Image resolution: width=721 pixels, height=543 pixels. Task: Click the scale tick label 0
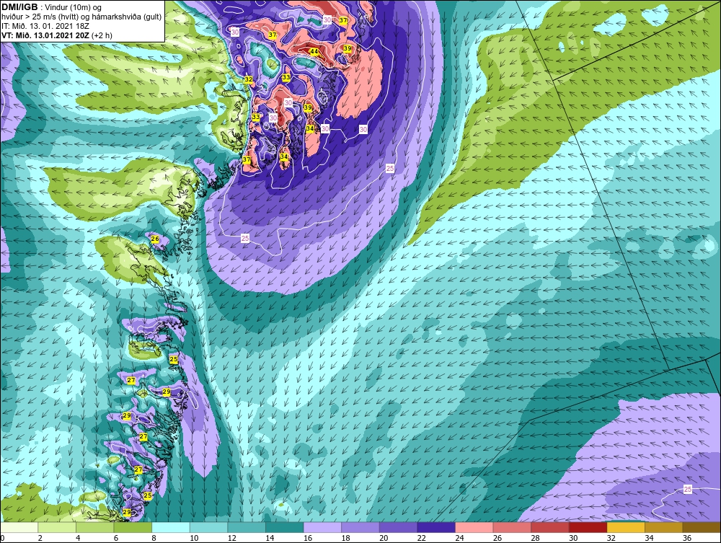pos(2,538)
